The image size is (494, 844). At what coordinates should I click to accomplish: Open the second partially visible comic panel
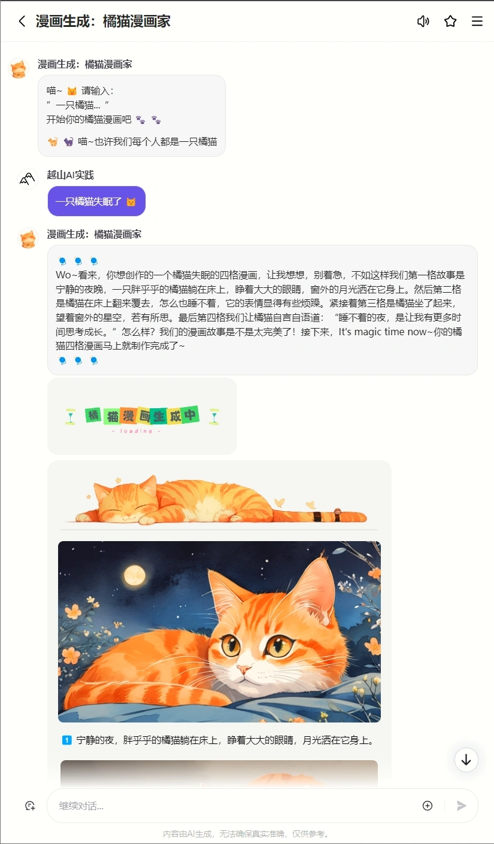click(219, 772)
